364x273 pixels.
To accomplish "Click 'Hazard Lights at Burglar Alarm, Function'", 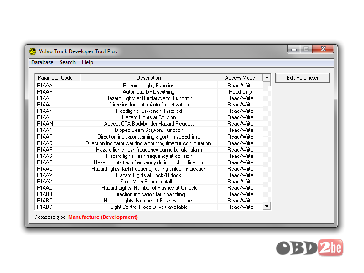I will click(x=149, y=98).
